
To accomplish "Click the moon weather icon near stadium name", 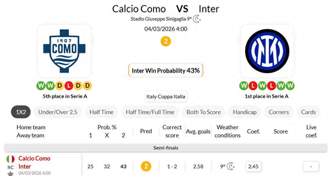I will pyautogui.click(x=197, y=19).
